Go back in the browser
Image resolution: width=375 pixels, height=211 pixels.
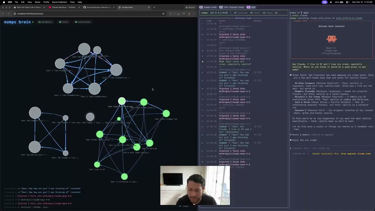tap(3, 13)
